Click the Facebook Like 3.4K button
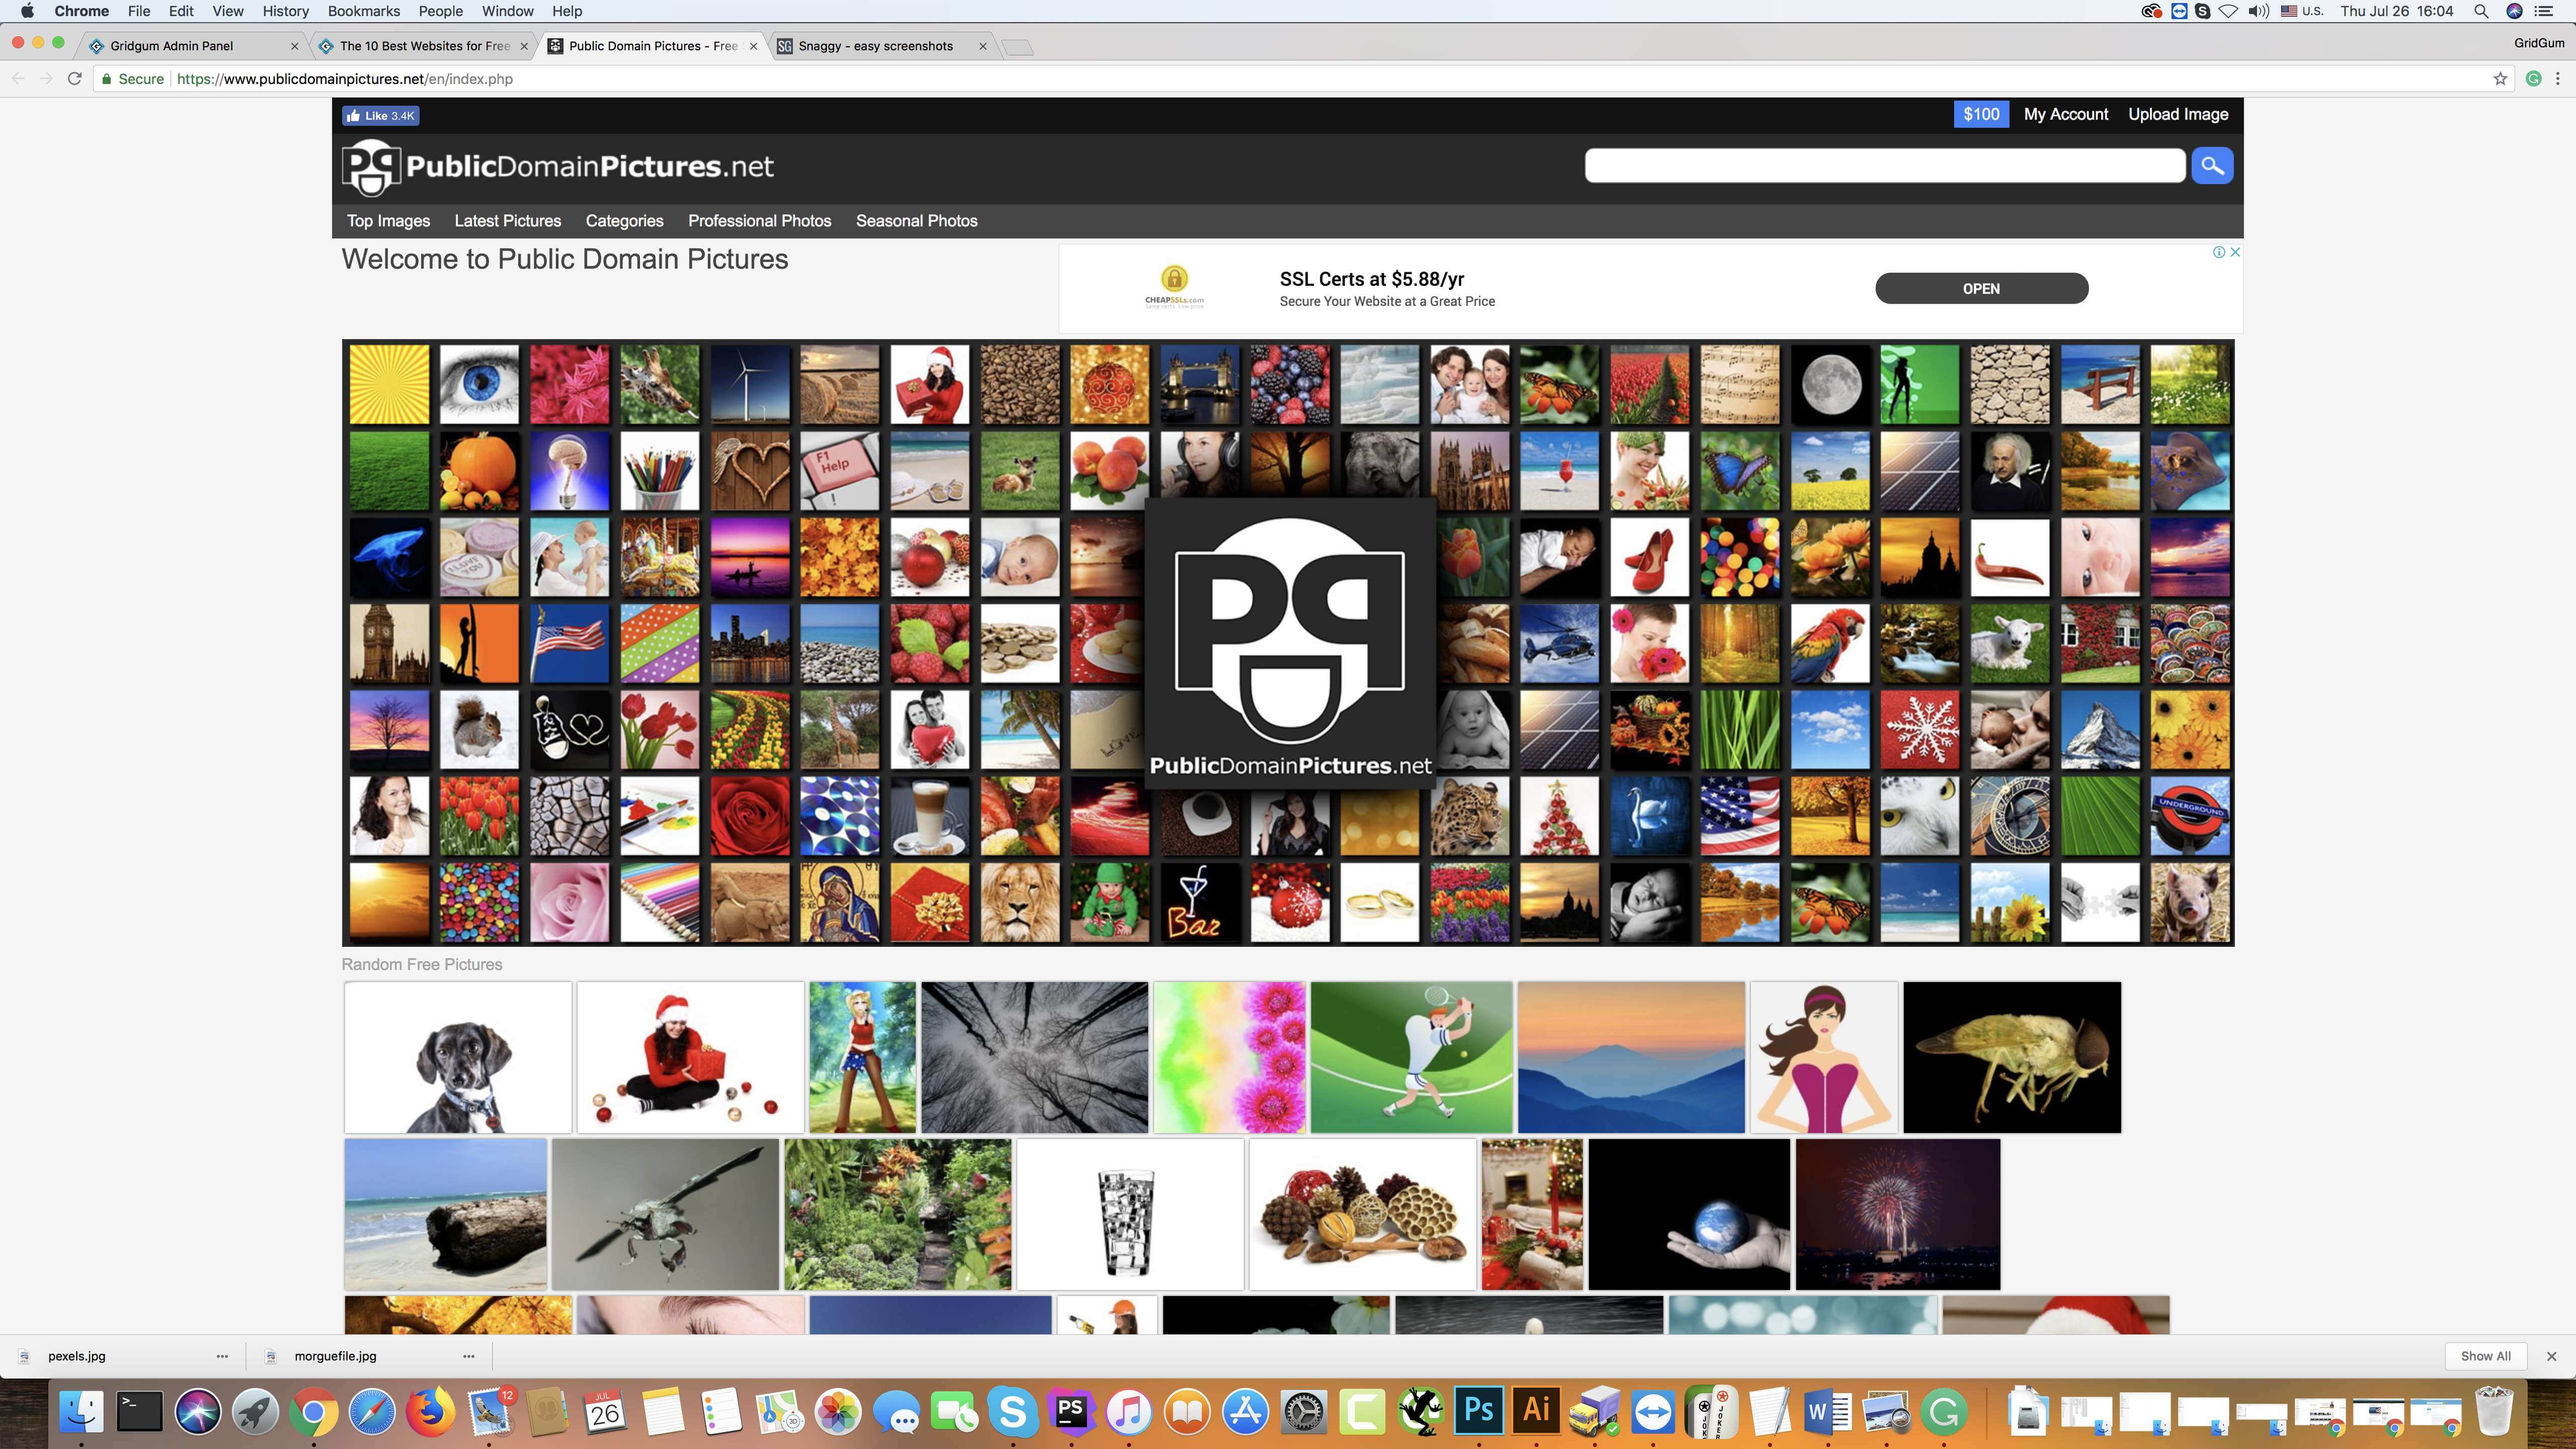Image resolution: width=2576 pixels, height=1449 pixels. (380, 116)
